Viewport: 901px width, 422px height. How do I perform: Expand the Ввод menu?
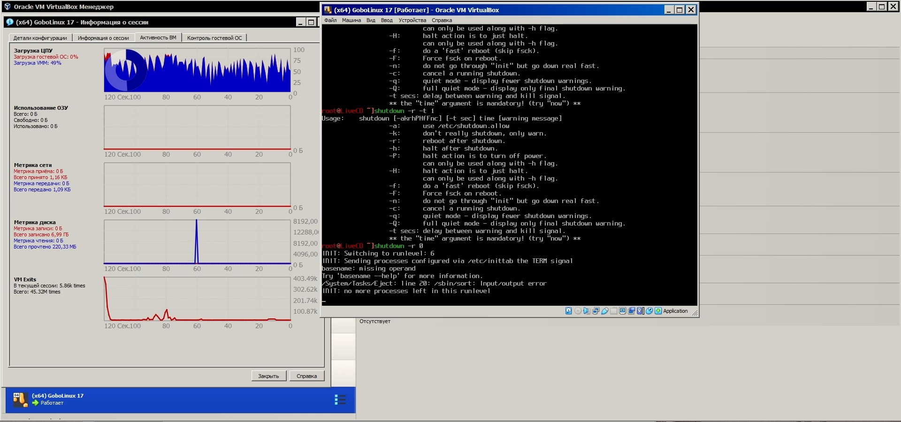387,20
